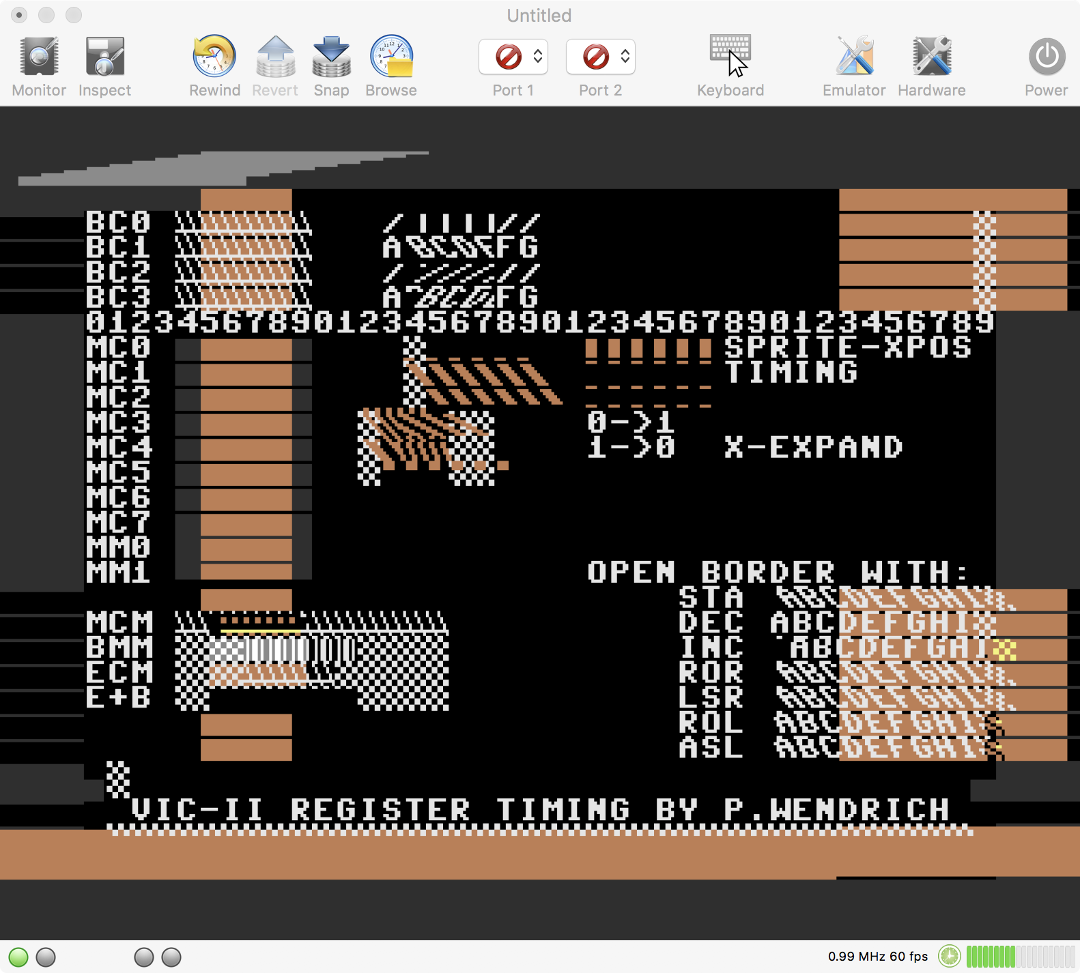Click the red no-device icon in Port 2
This screenshot has height=973, width=1080.
coord(596,57)
